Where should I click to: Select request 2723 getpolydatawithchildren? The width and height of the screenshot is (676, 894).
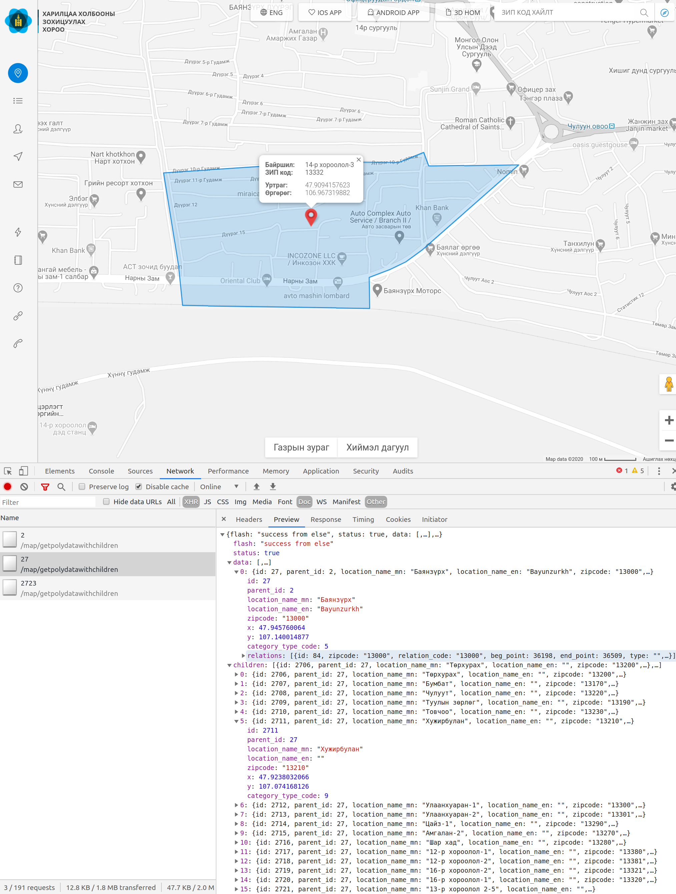click(107, 588)
